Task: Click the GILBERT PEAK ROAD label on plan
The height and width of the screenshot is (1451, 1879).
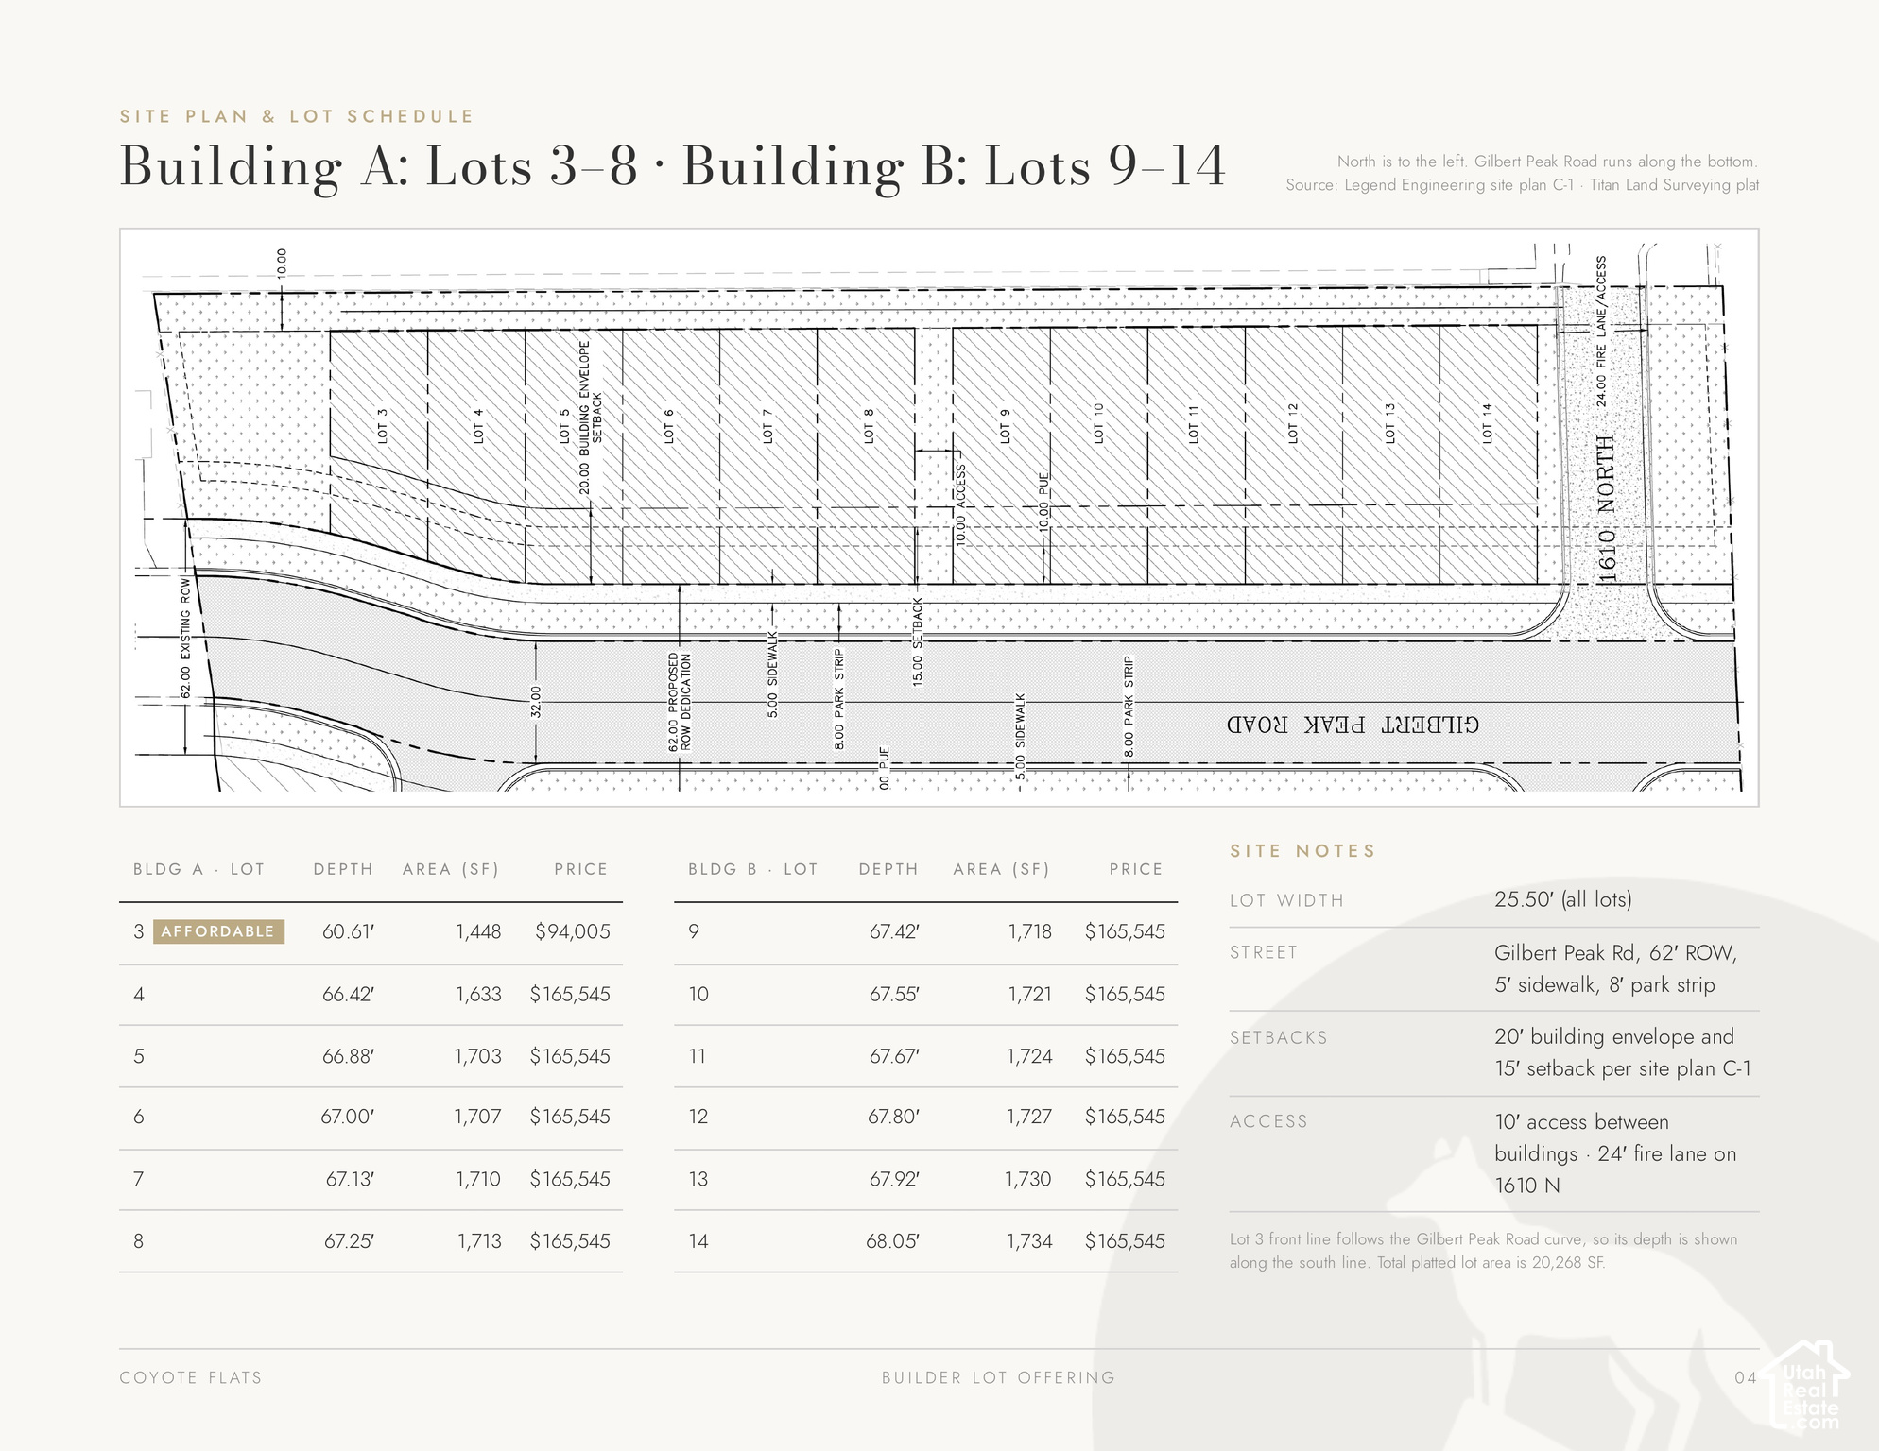Action: 1353,725
